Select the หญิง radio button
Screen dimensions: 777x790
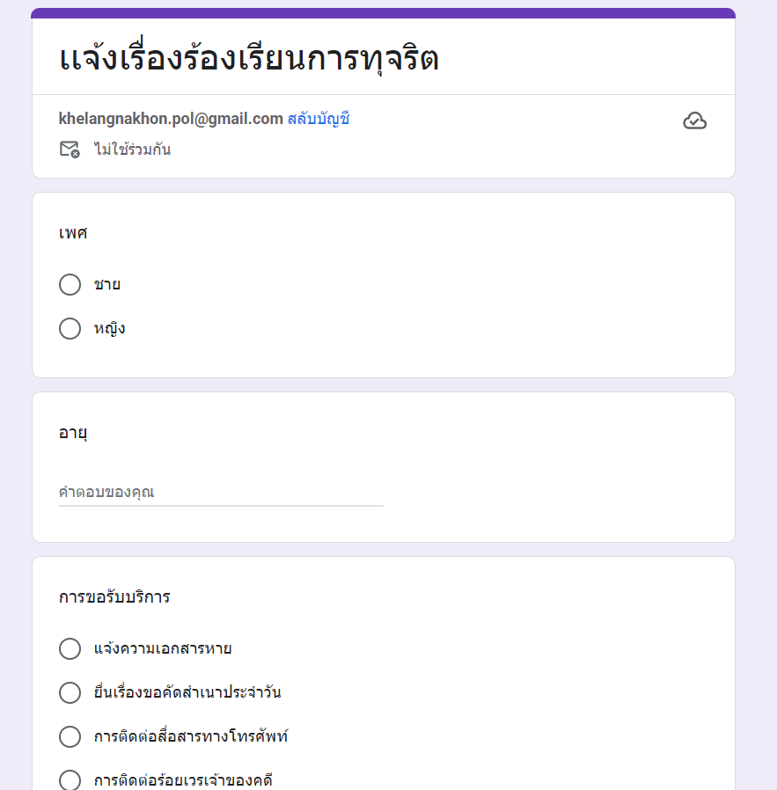coord(70,329)
